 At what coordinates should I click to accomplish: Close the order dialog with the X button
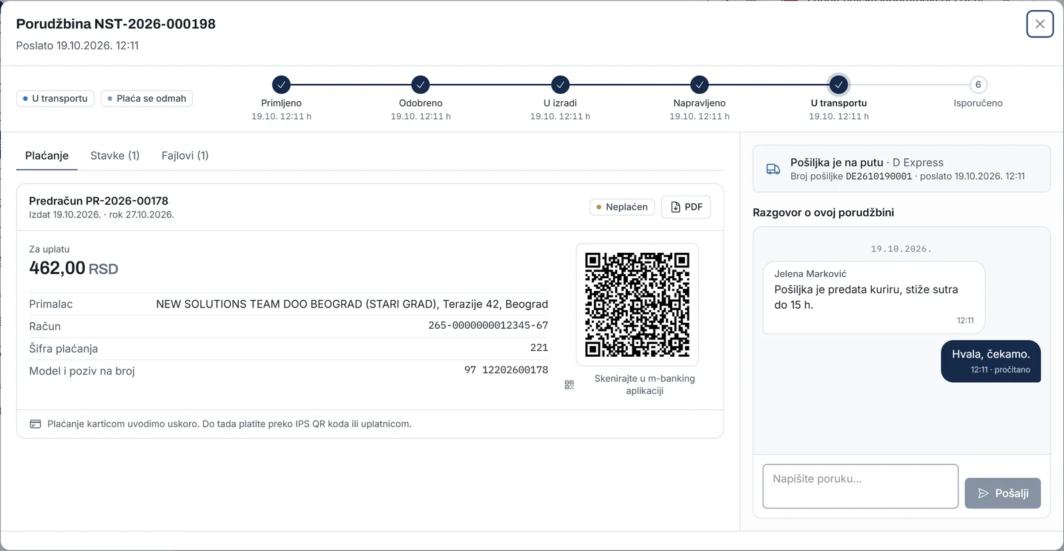point(1039,24)
